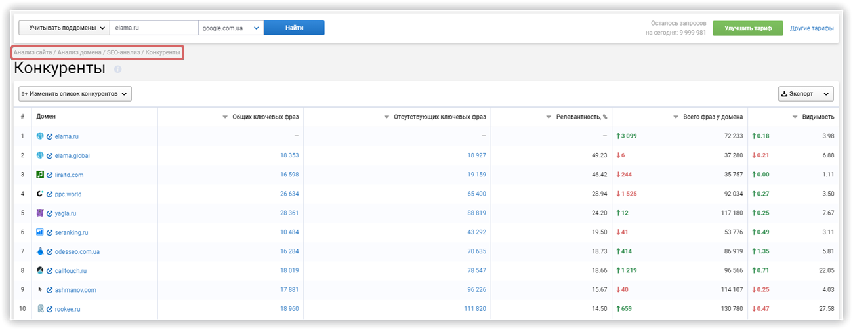Sort by Отсутствующих ключевых фраз column

[x=435, y=117]
